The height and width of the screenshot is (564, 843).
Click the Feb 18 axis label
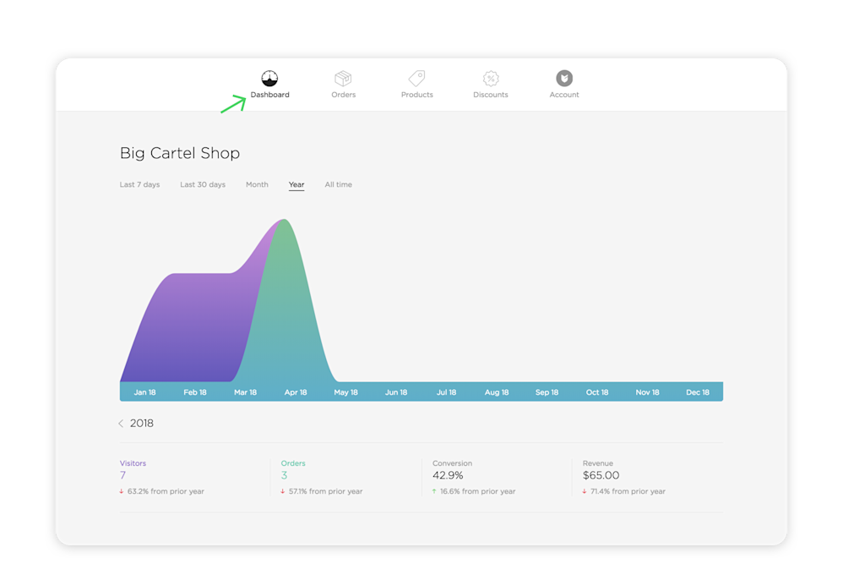(x=195, y=392)
